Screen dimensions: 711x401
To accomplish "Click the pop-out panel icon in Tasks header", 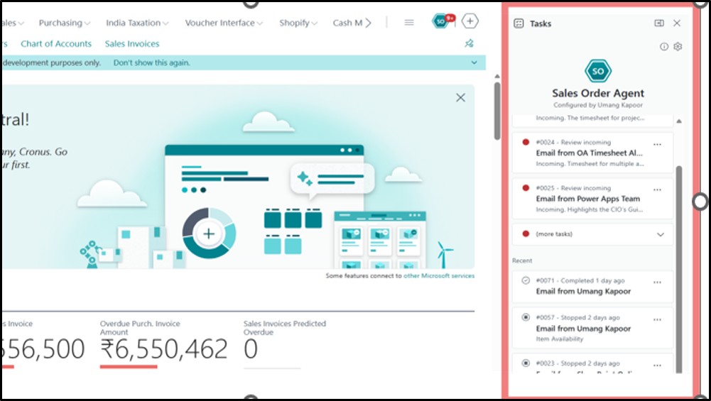I will [659, 23].
